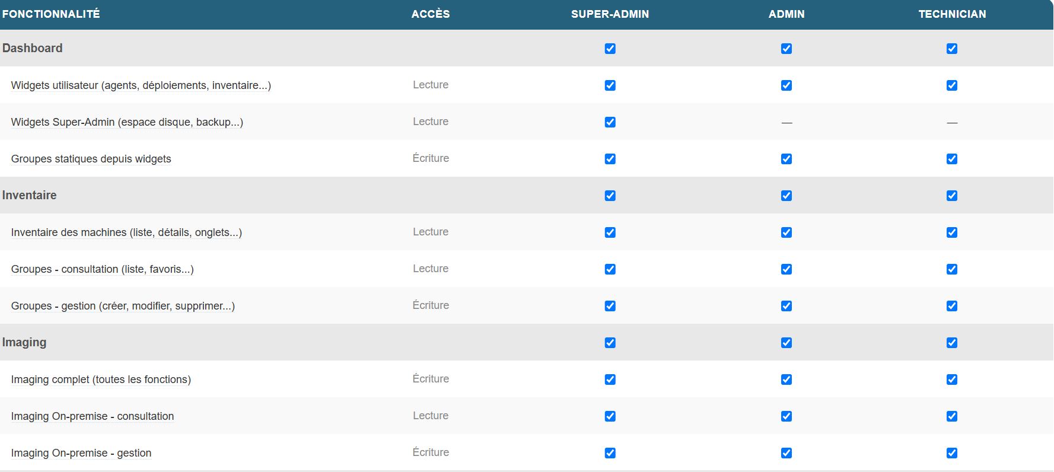Click the Super-Admin column header

click(610, 14)
